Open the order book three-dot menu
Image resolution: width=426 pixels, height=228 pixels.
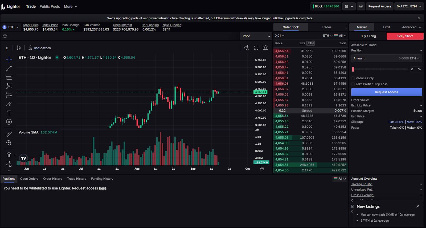(x=346, y=27)
